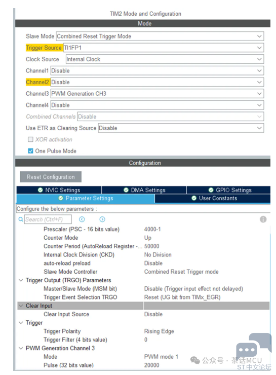The width and height of the screenshot is (276, 375).
Task: Open the Combined Channels dropdown
Action: point(171,117)
